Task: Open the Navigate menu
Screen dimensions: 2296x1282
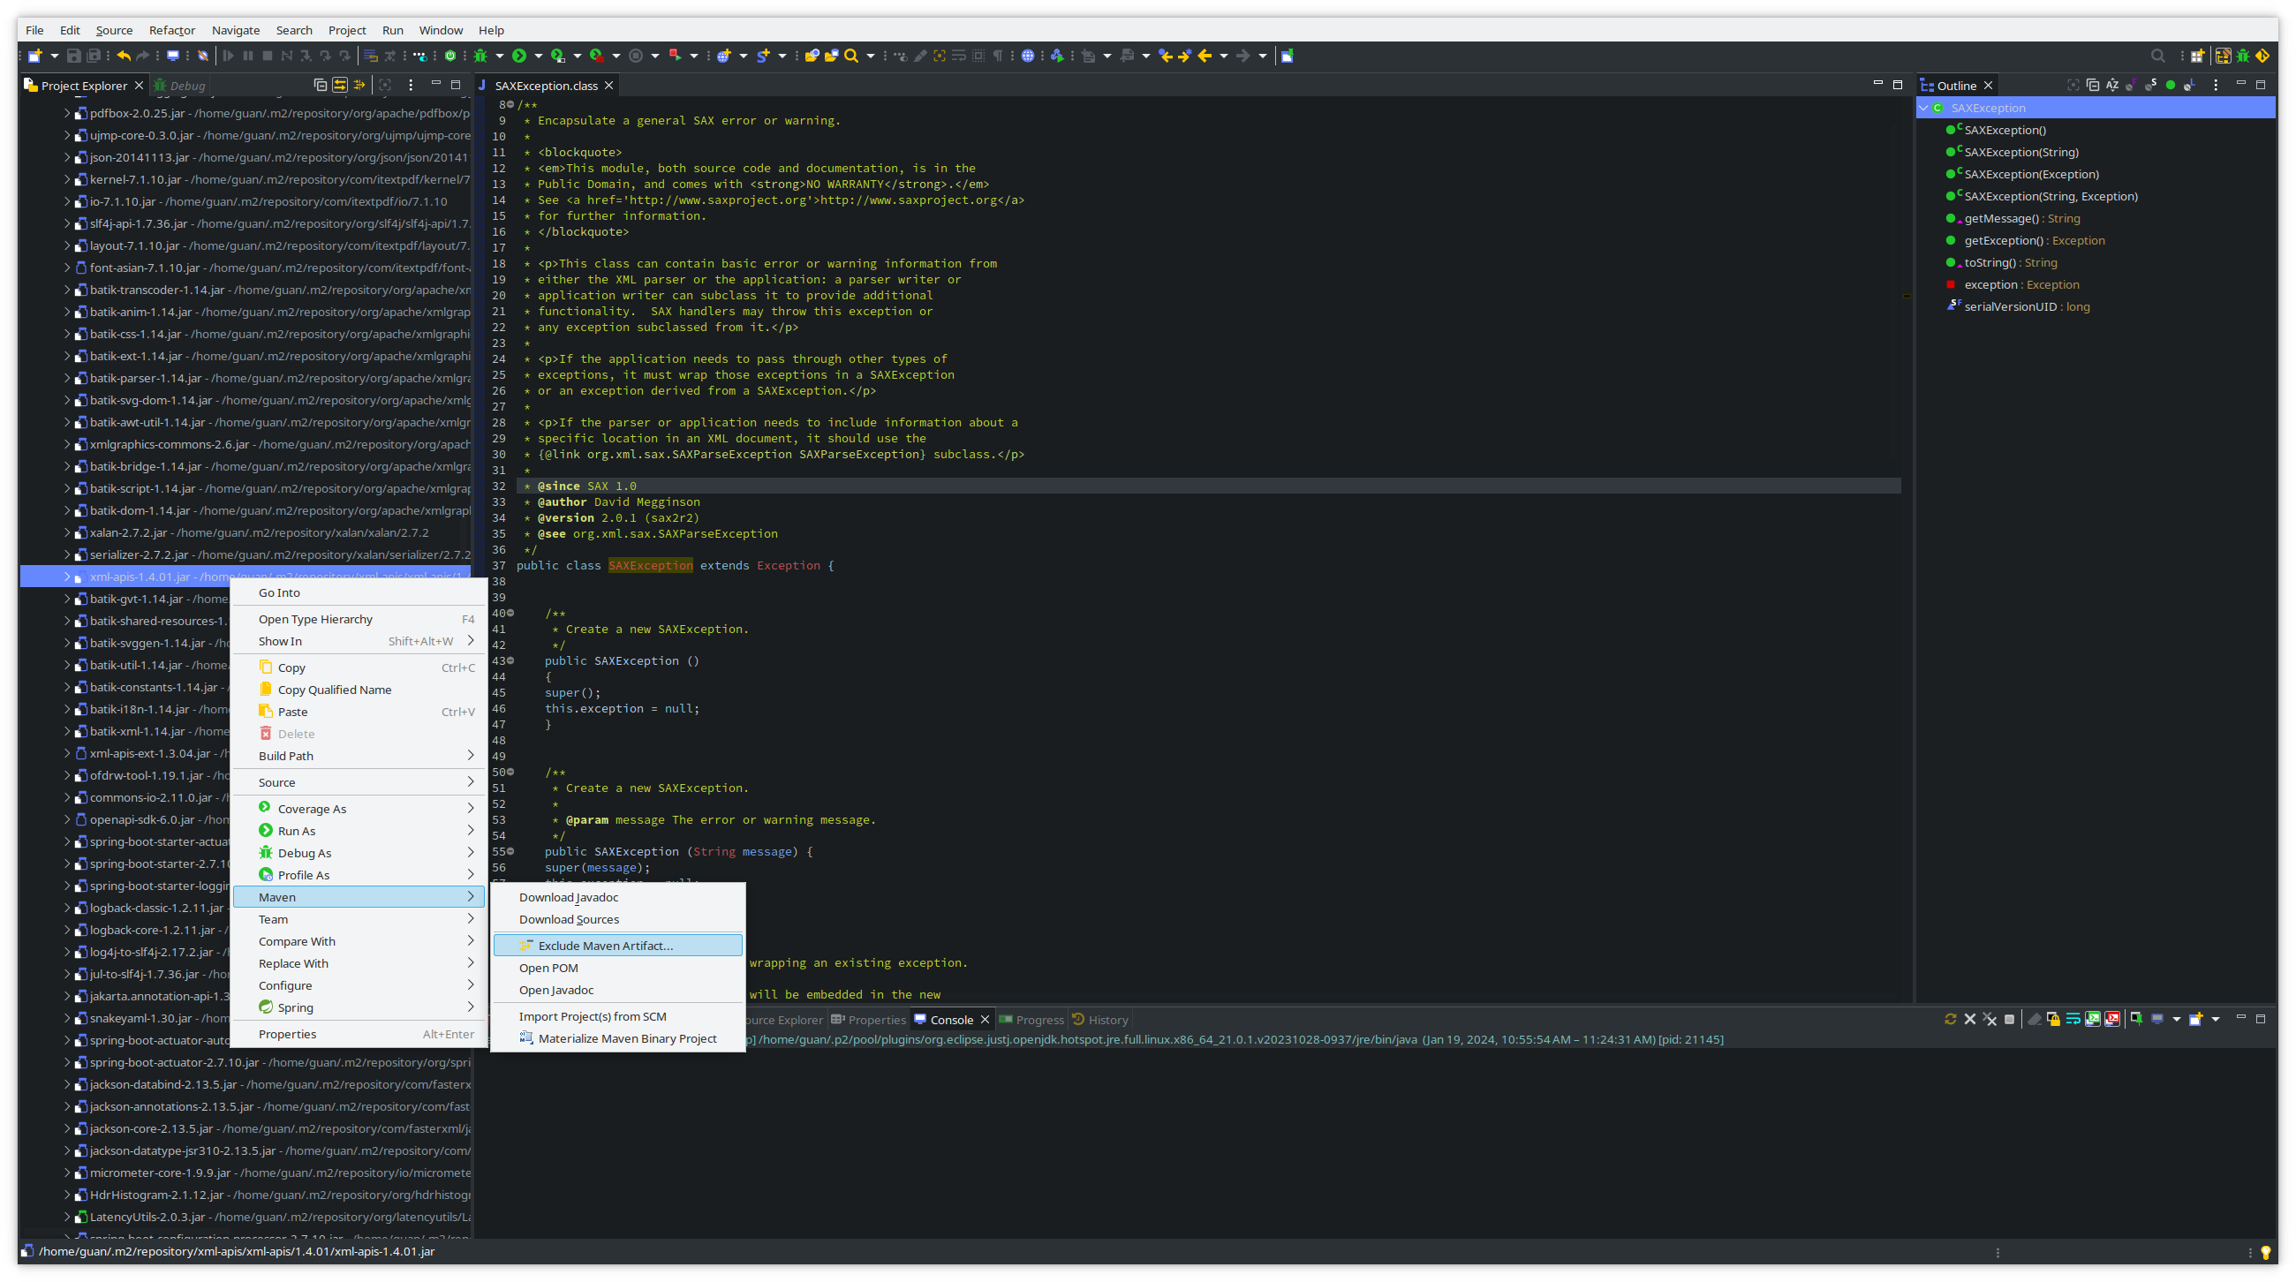Action: pos(235,29)
